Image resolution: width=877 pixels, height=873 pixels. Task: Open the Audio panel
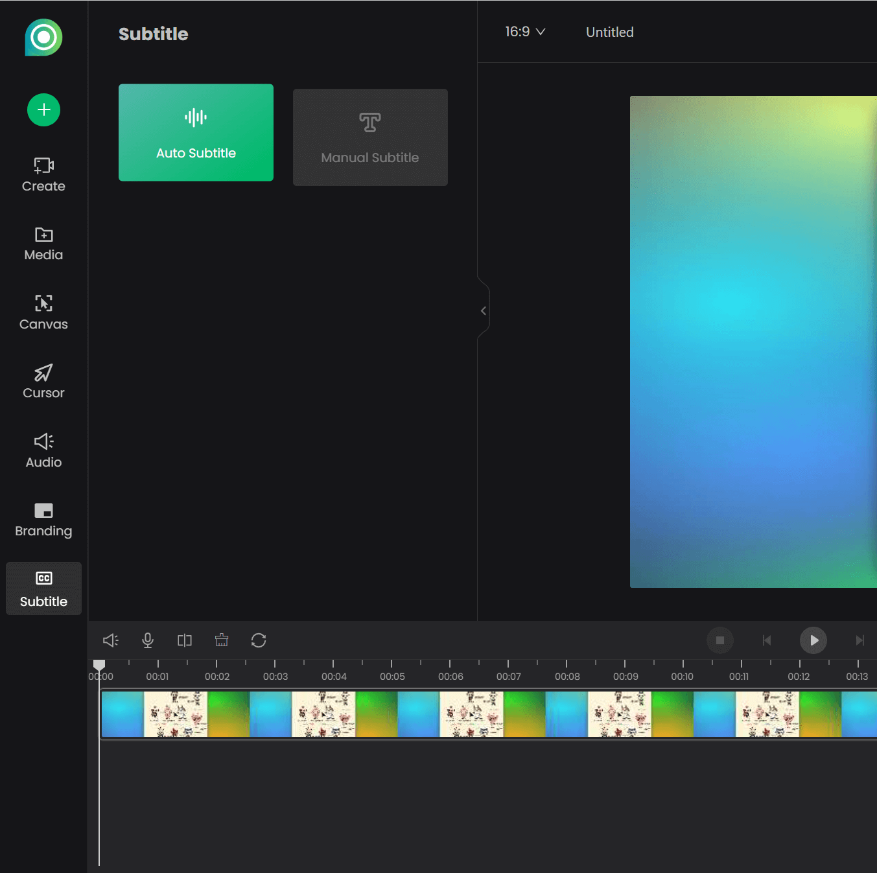point(43,451)
